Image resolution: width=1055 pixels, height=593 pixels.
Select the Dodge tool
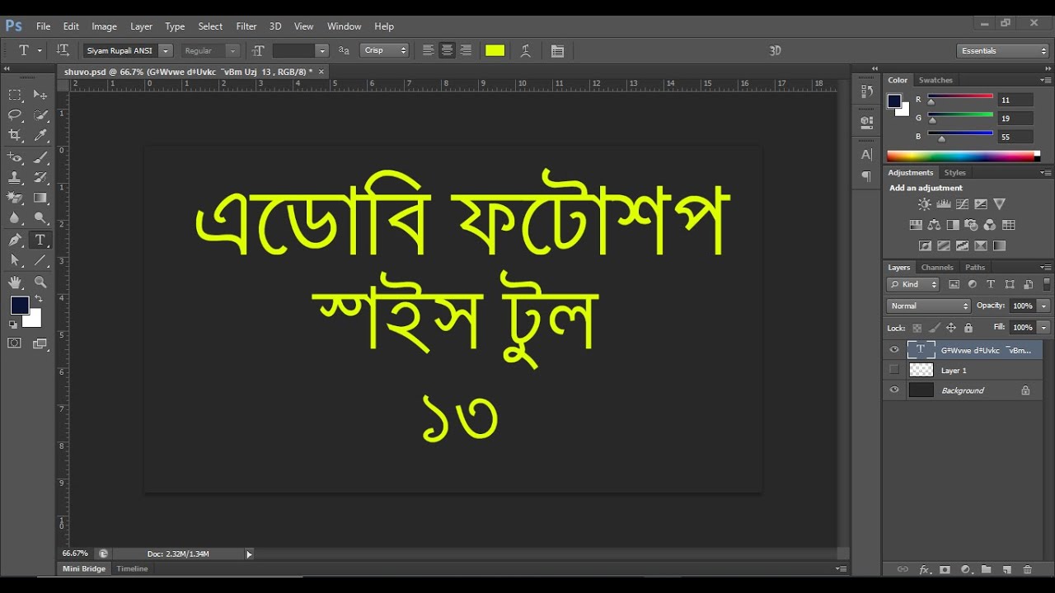(40, 218)
